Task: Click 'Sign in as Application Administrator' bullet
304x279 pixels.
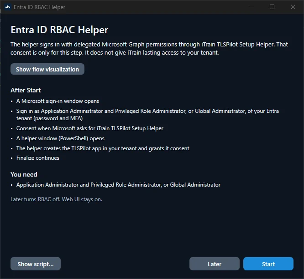Action: 147,114
